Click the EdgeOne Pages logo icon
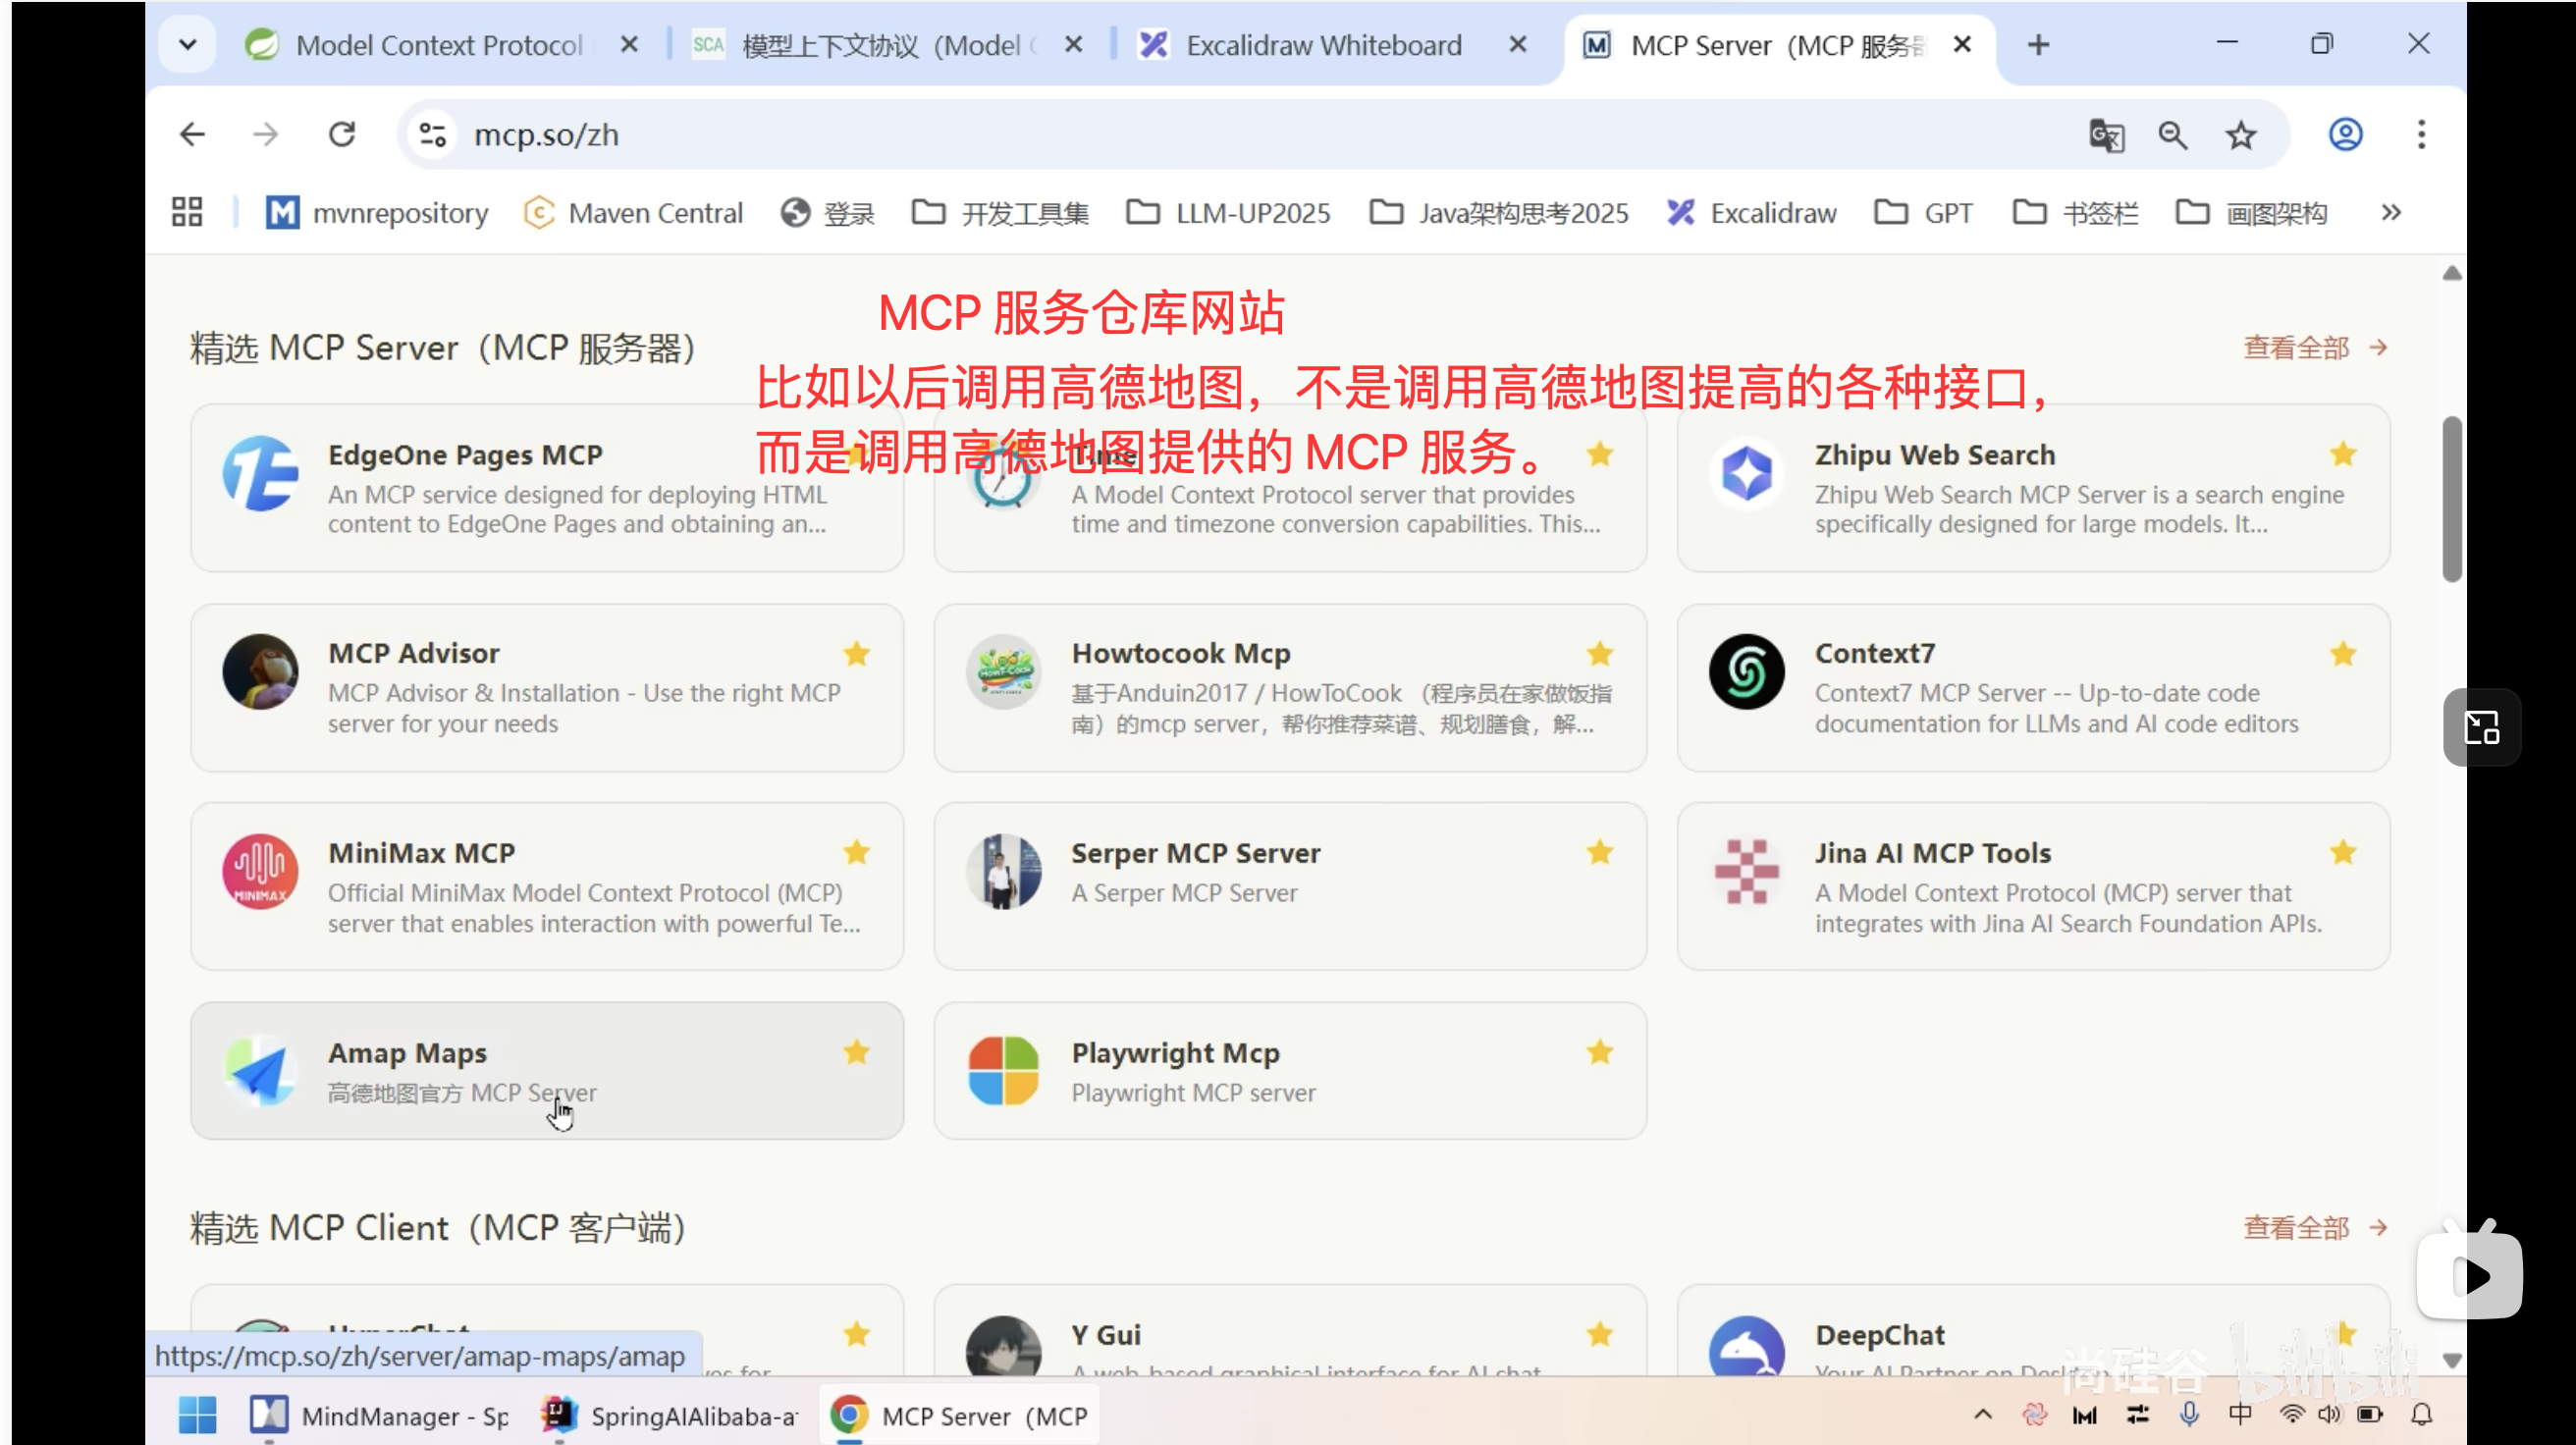This screenshot has height=1445, width=2576. point(260,473)
